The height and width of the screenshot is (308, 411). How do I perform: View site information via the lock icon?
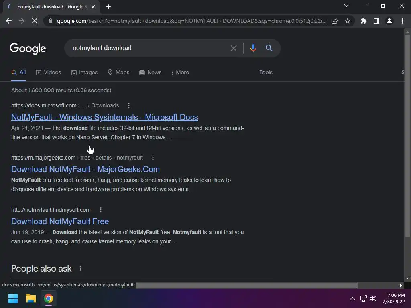point(51,21)
